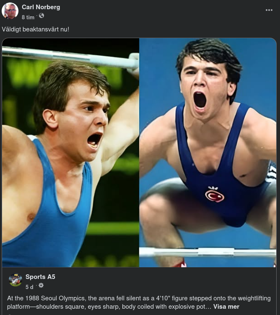Click the "5 d" shared post timestamp
The width and height of the screenshot is (280, 315).
(29, 287)
